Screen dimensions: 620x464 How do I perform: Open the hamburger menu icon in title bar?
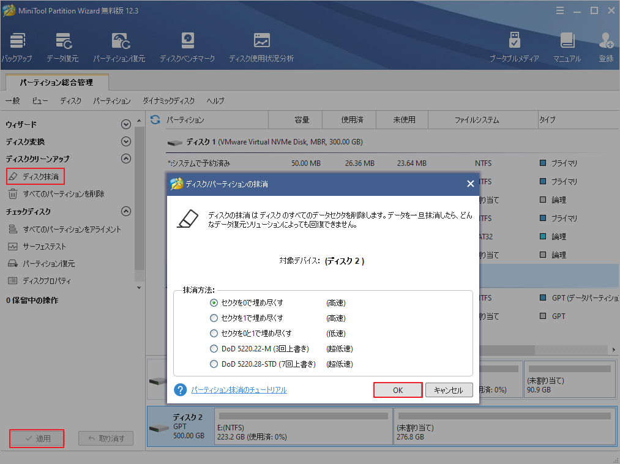click(x=560, y=10)
